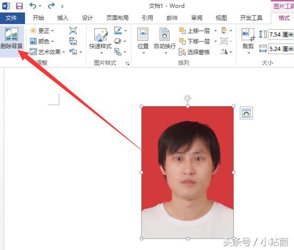294x250 pixels.
Task: Expand the Picture Effects dropdown arrow
Action: click(125, 41)
